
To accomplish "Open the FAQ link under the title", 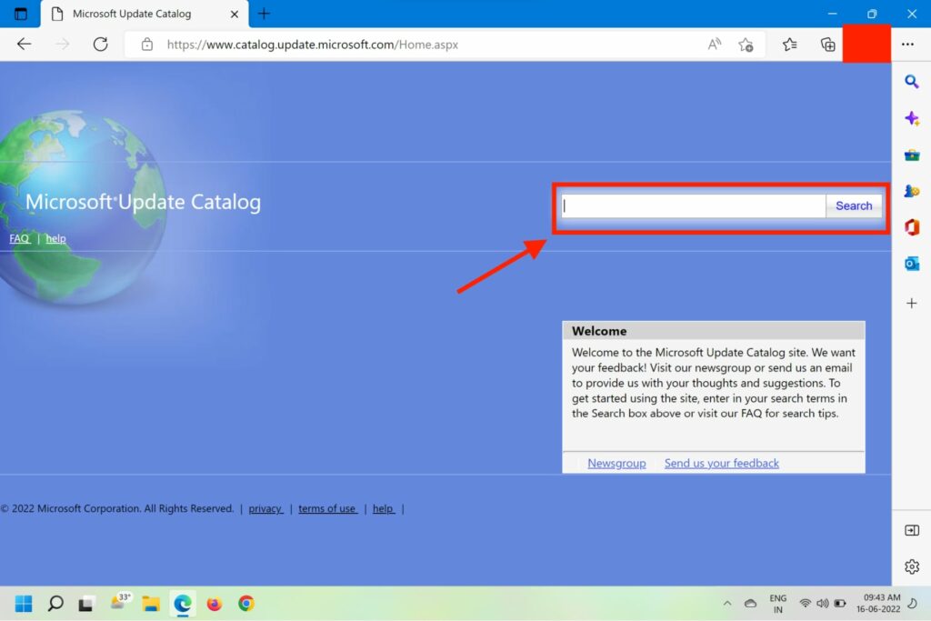I will 19,238.
